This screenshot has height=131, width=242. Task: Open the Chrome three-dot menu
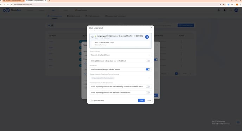coord(241,5)
